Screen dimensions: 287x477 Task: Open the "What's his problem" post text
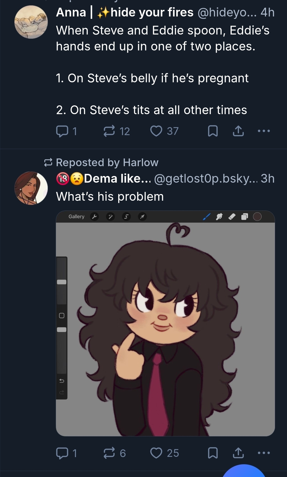coord(110,197)
